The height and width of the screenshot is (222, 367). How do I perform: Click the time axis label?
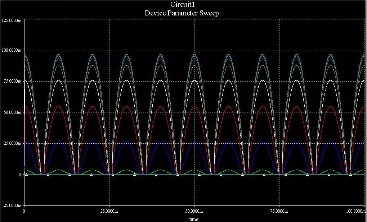click(x=194, y=219)
